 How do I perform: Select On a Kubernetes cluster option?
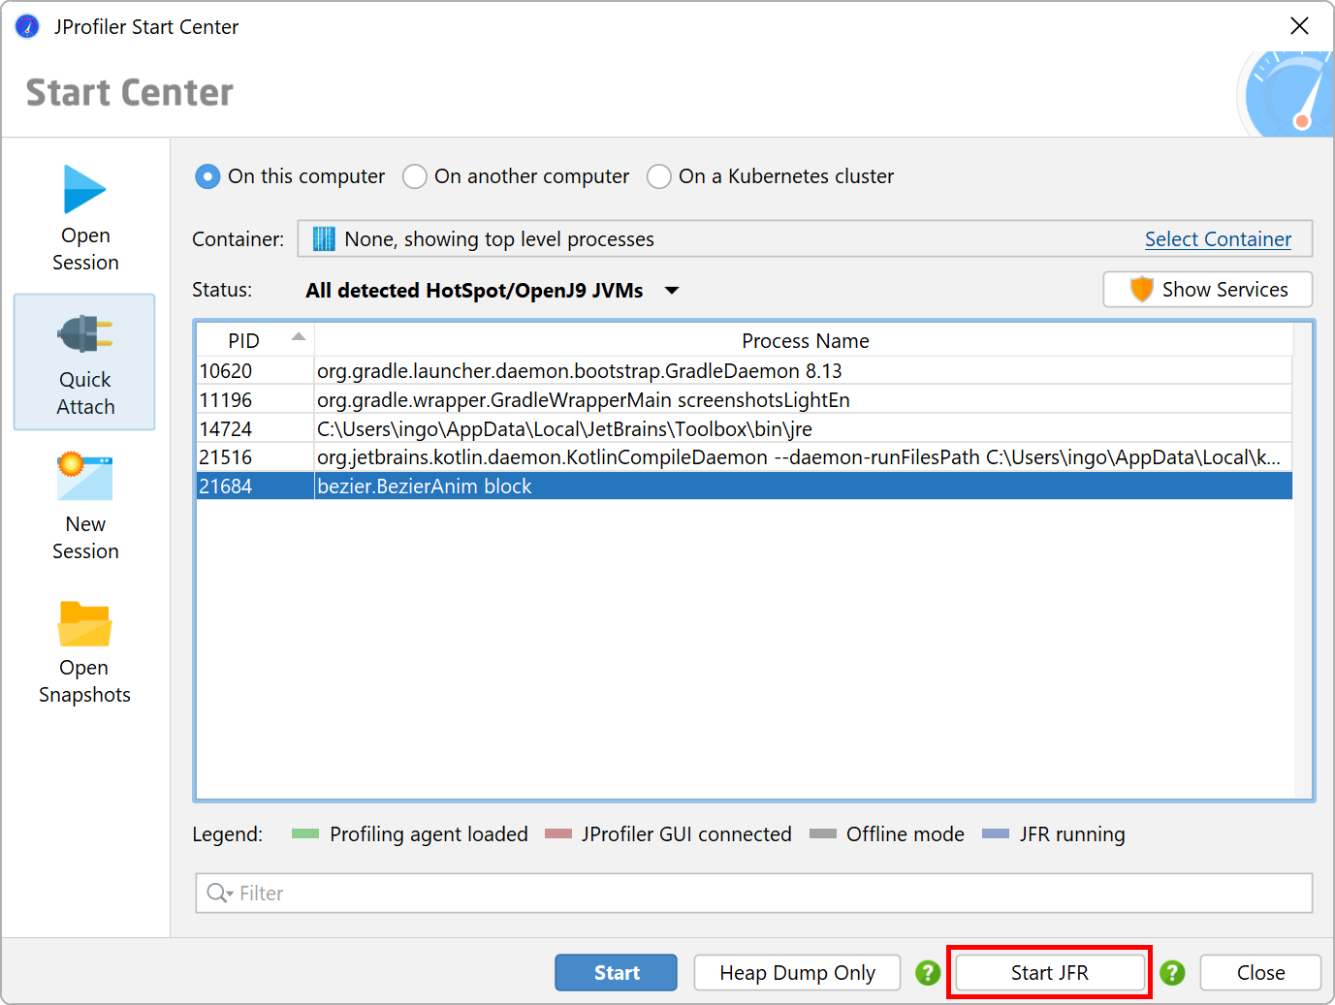coord(659,176)
